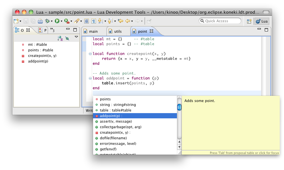284x170 pixels.
Task: Choose 'getfenv(f)' proposal
Action: click(135, 149)
